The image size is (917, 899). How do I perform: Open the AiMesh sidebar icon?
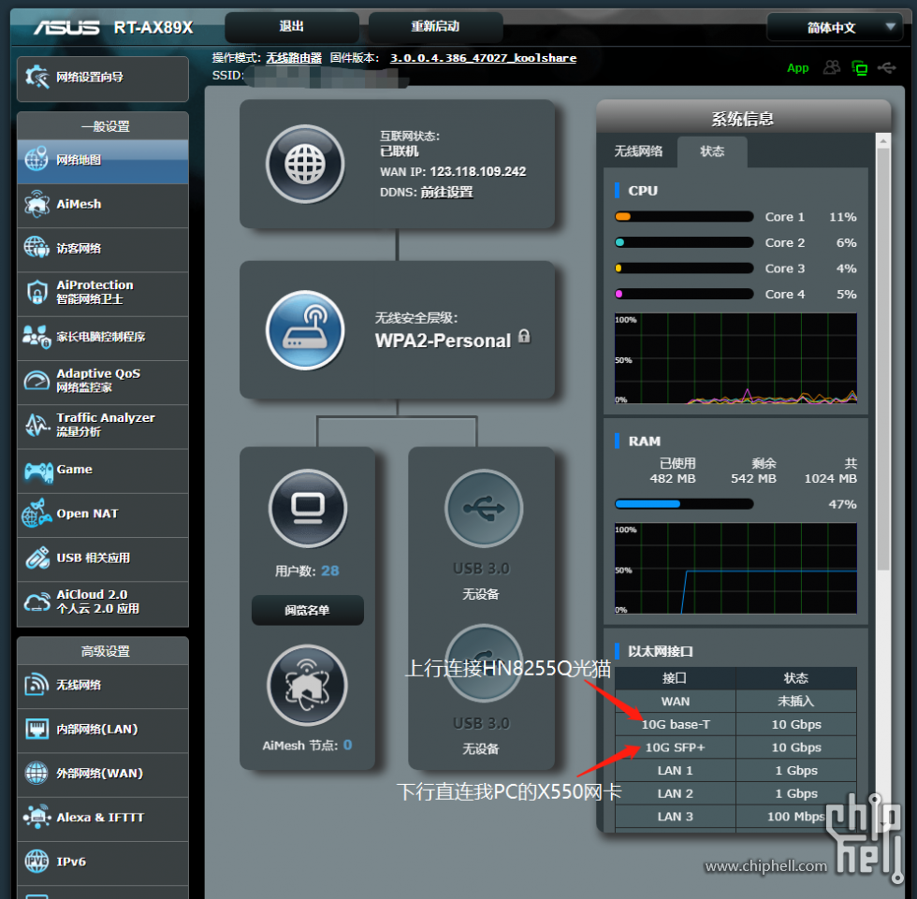(36, 205)
